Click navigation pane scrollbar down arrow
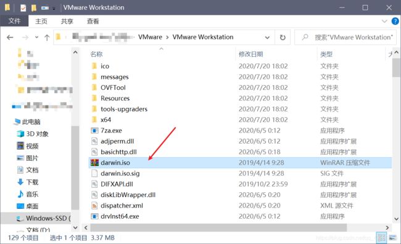 coord(75,227)
